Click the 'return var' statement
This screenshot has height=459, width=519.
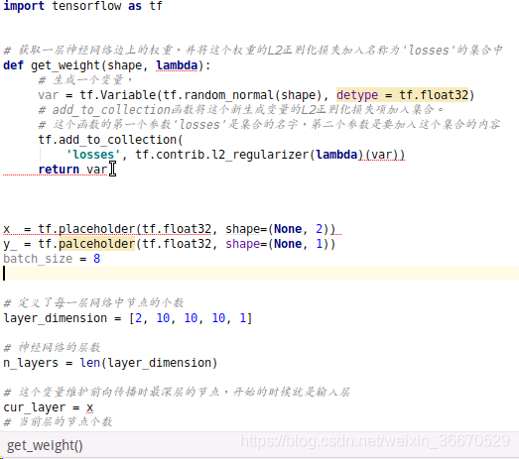coord(72,170)
